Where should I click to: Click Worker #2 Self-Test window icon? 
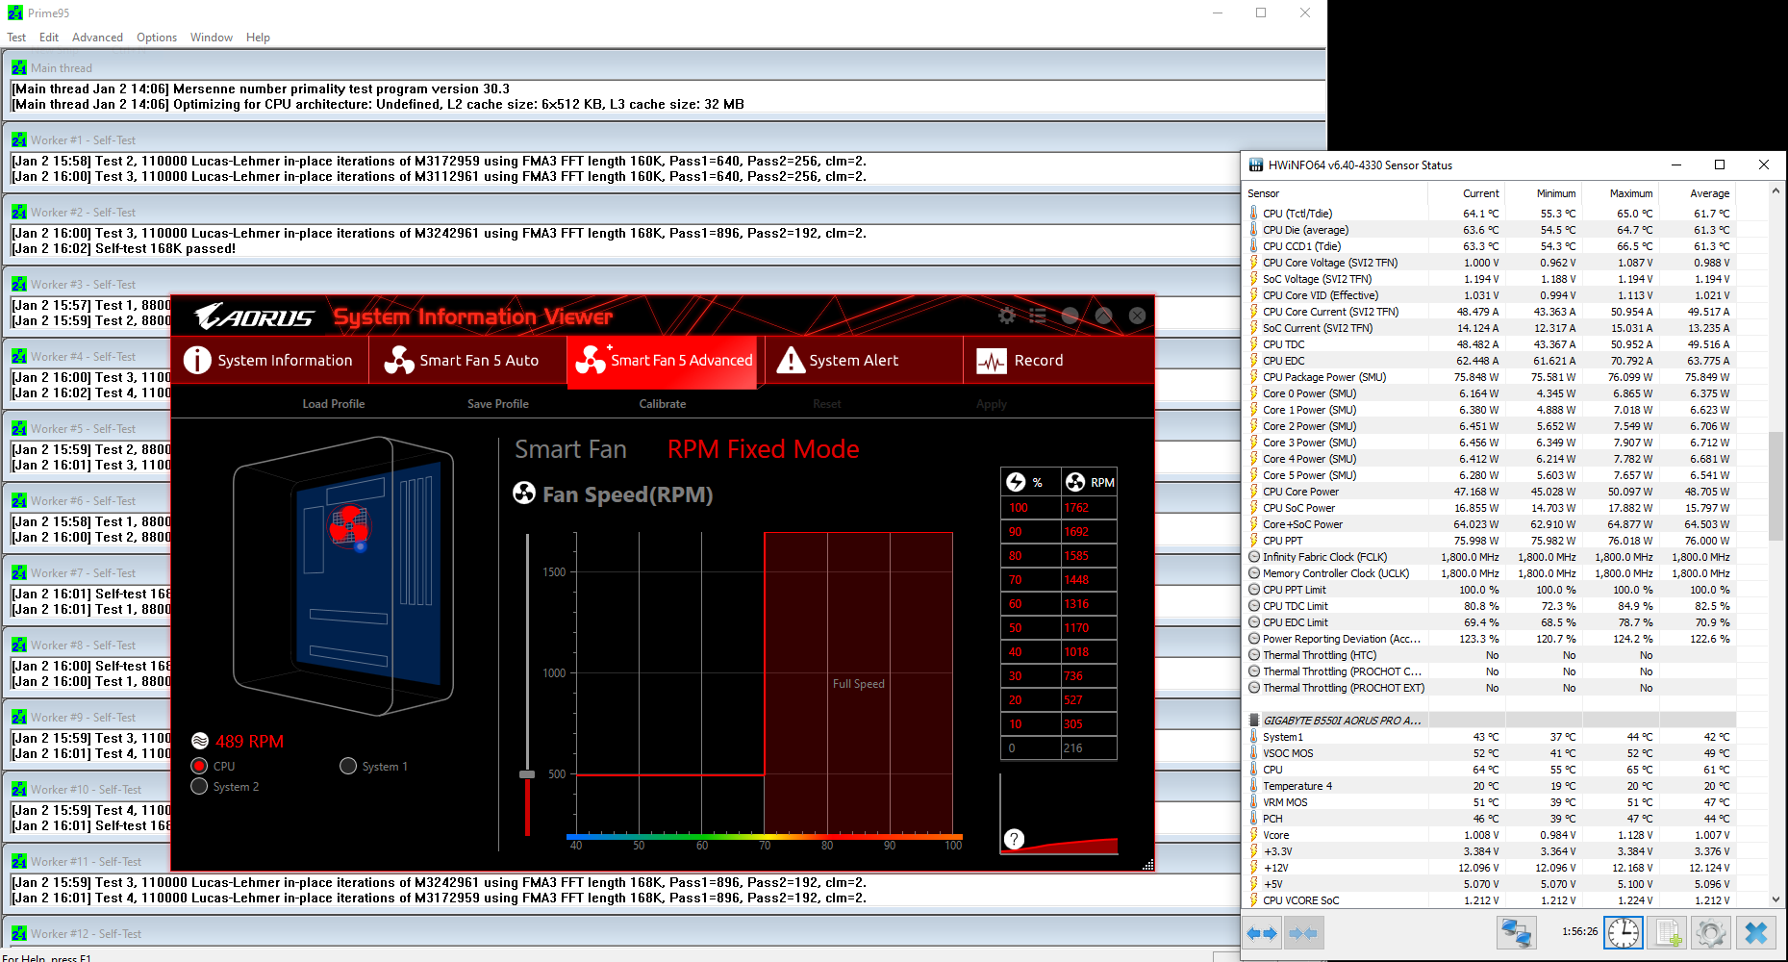[19, 212]
